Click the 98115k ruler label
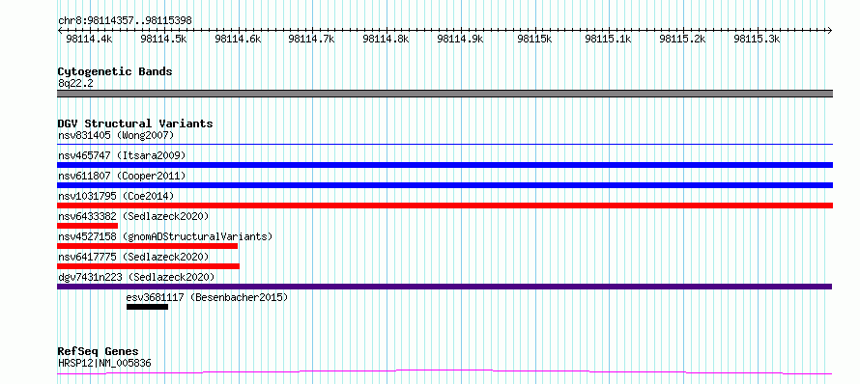The image size is (860, 384). pos(534,39)
